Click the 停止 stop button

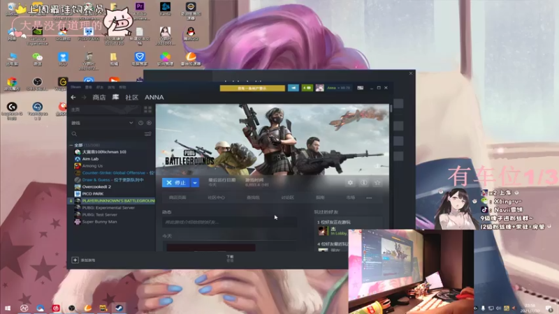point(176,183)
